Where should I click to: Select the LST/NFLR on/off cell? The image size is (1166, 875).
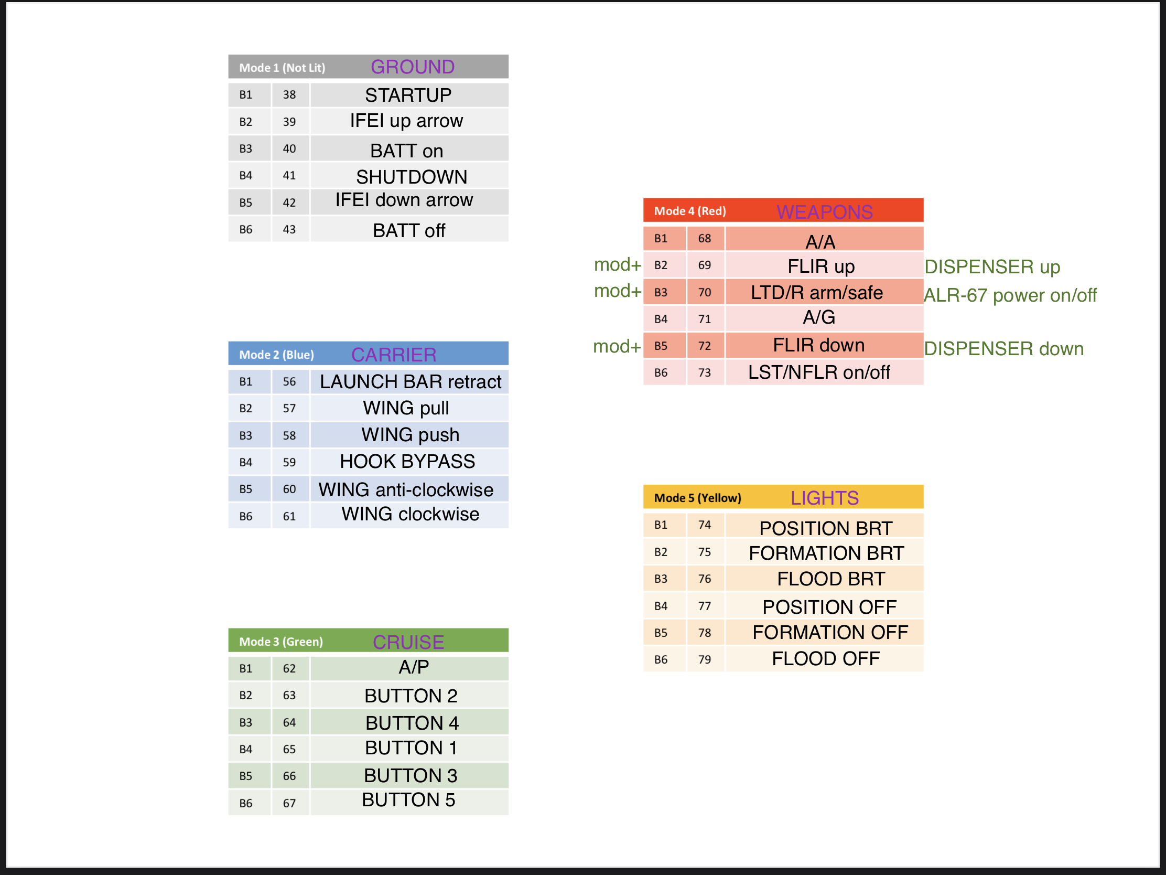824,372
